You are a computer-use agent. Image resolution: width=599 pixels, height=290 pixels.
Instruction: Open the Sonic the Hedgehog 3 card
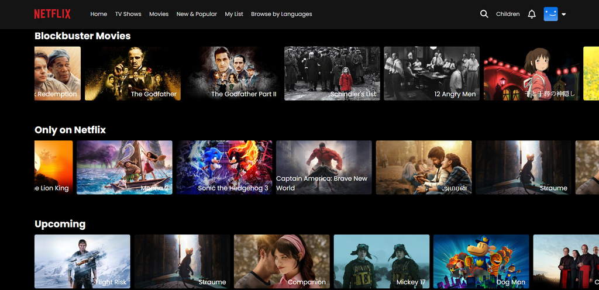pyautogui.click(x=224, y=168)
